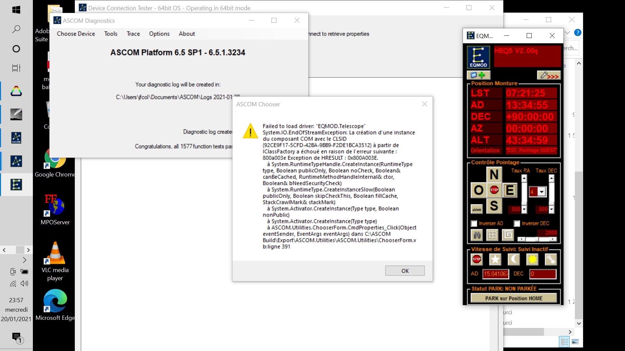
Task: Click OK in ASCOM Chooser dialog
Action: 405,271
